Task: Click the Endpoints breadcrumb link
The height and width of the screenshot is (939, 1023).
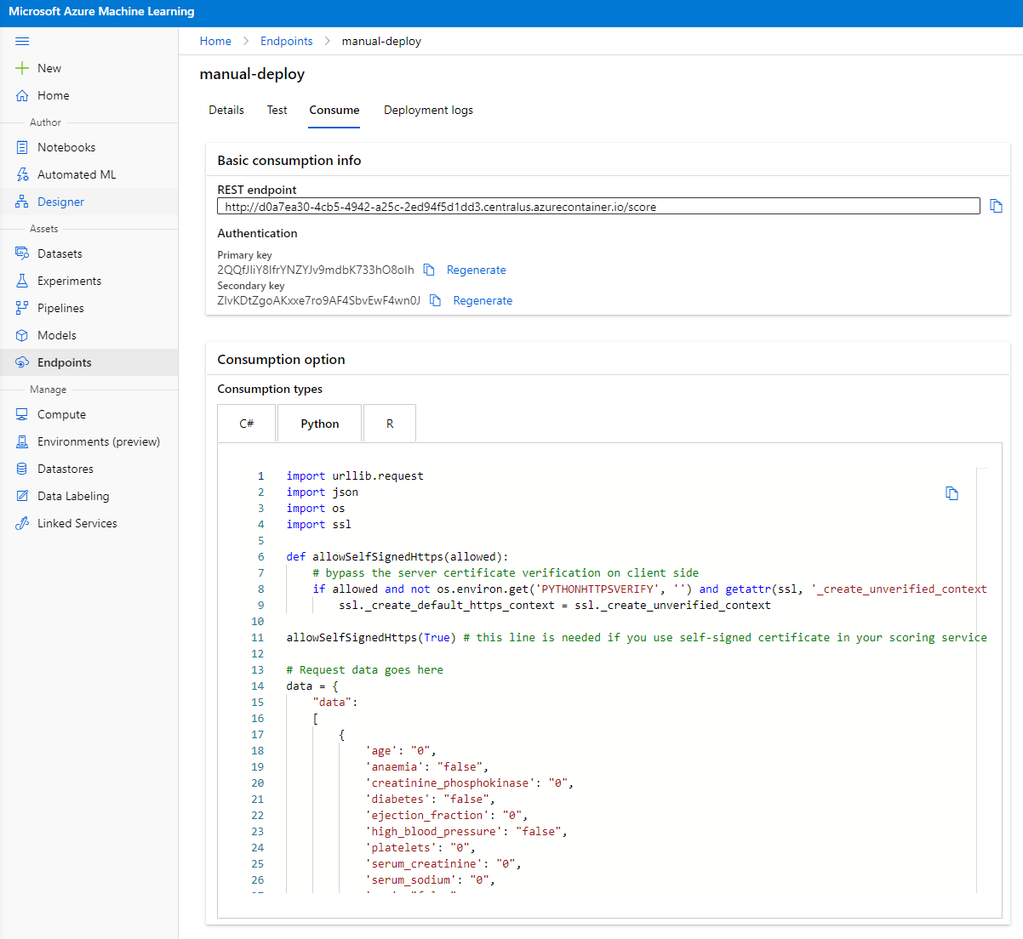Action: (286, 41)
